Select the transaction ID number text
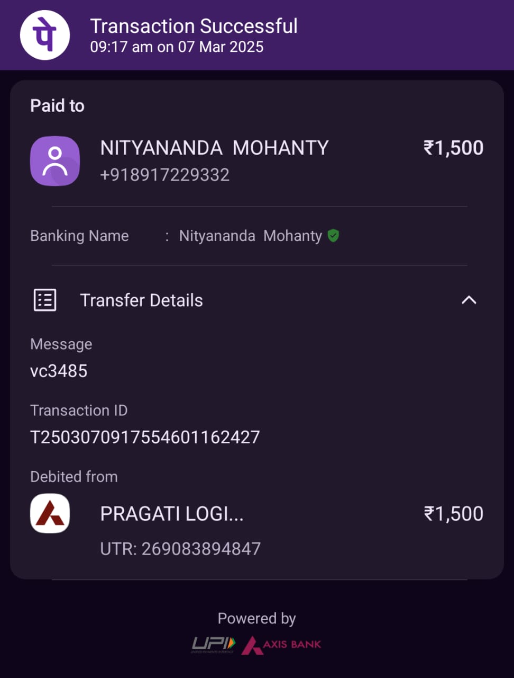514x678 pixels. pyautogui.click(x=145, y=437)
